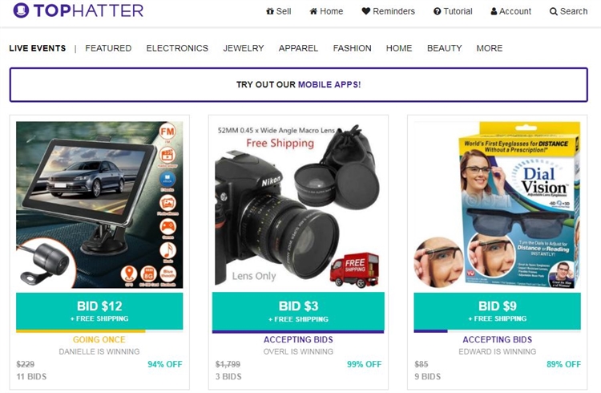Switch to the ELECTRONICS category
Screen dimensions: 601x393
[177, 48]
